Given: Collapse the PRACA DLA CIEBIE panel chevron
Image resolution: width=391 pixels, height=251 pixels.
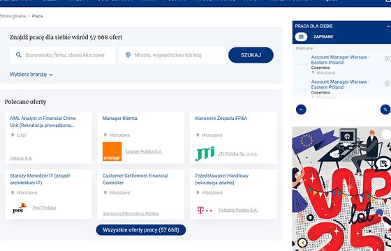Looking at the screenshot, I should [x=388, y=26].
